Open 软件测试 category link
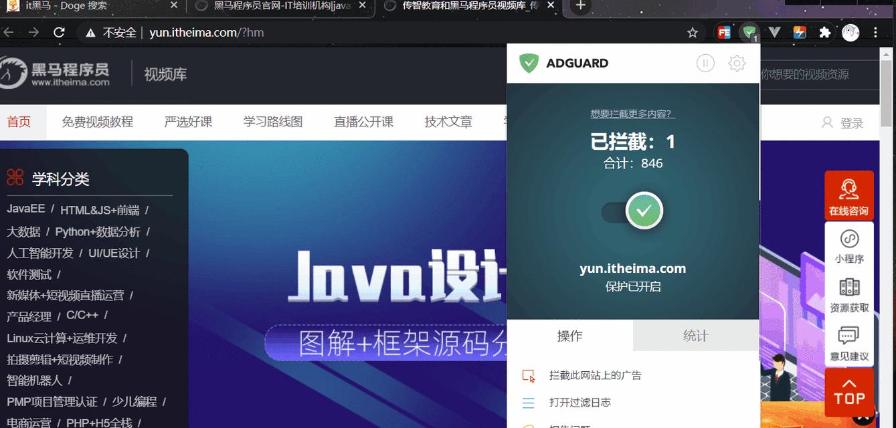This screenshot has width=896, height=428. 29,275
